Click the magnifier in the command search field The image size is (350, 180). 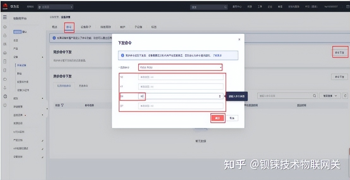click(x=314, y=96)
